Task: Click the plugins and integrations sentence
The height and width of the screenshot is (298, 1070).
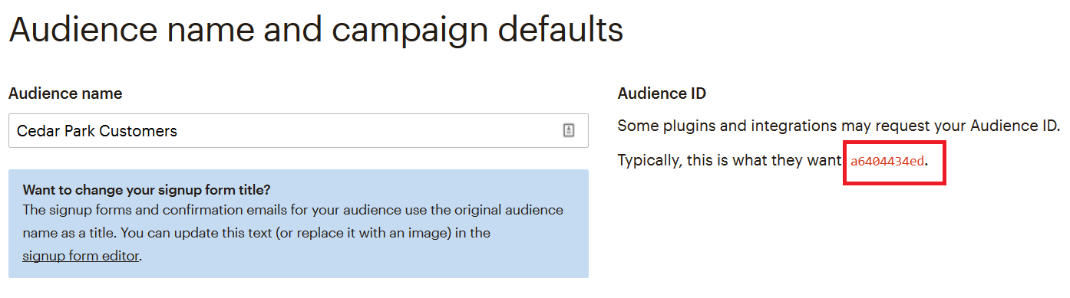Action: 839,125
